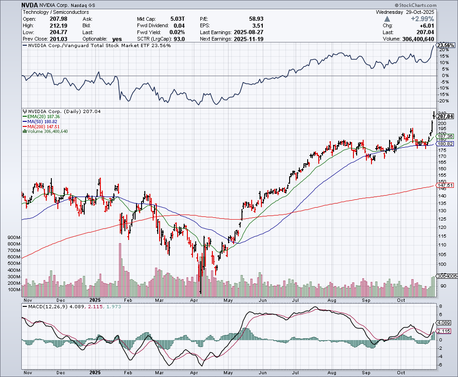Click the NVDA ticker symbol in header
Viewport: 458px width, 377px height.
pos(30,6)
